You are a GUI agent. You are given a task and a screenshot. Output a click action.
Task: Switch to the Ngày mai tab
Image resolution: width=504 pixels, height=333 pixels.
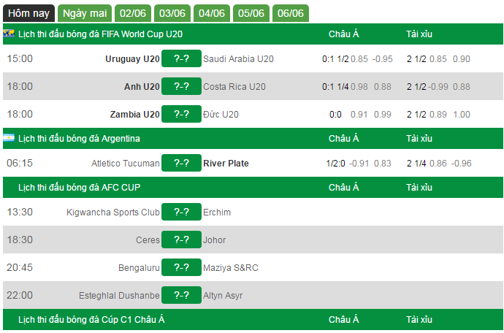(85, 13)
